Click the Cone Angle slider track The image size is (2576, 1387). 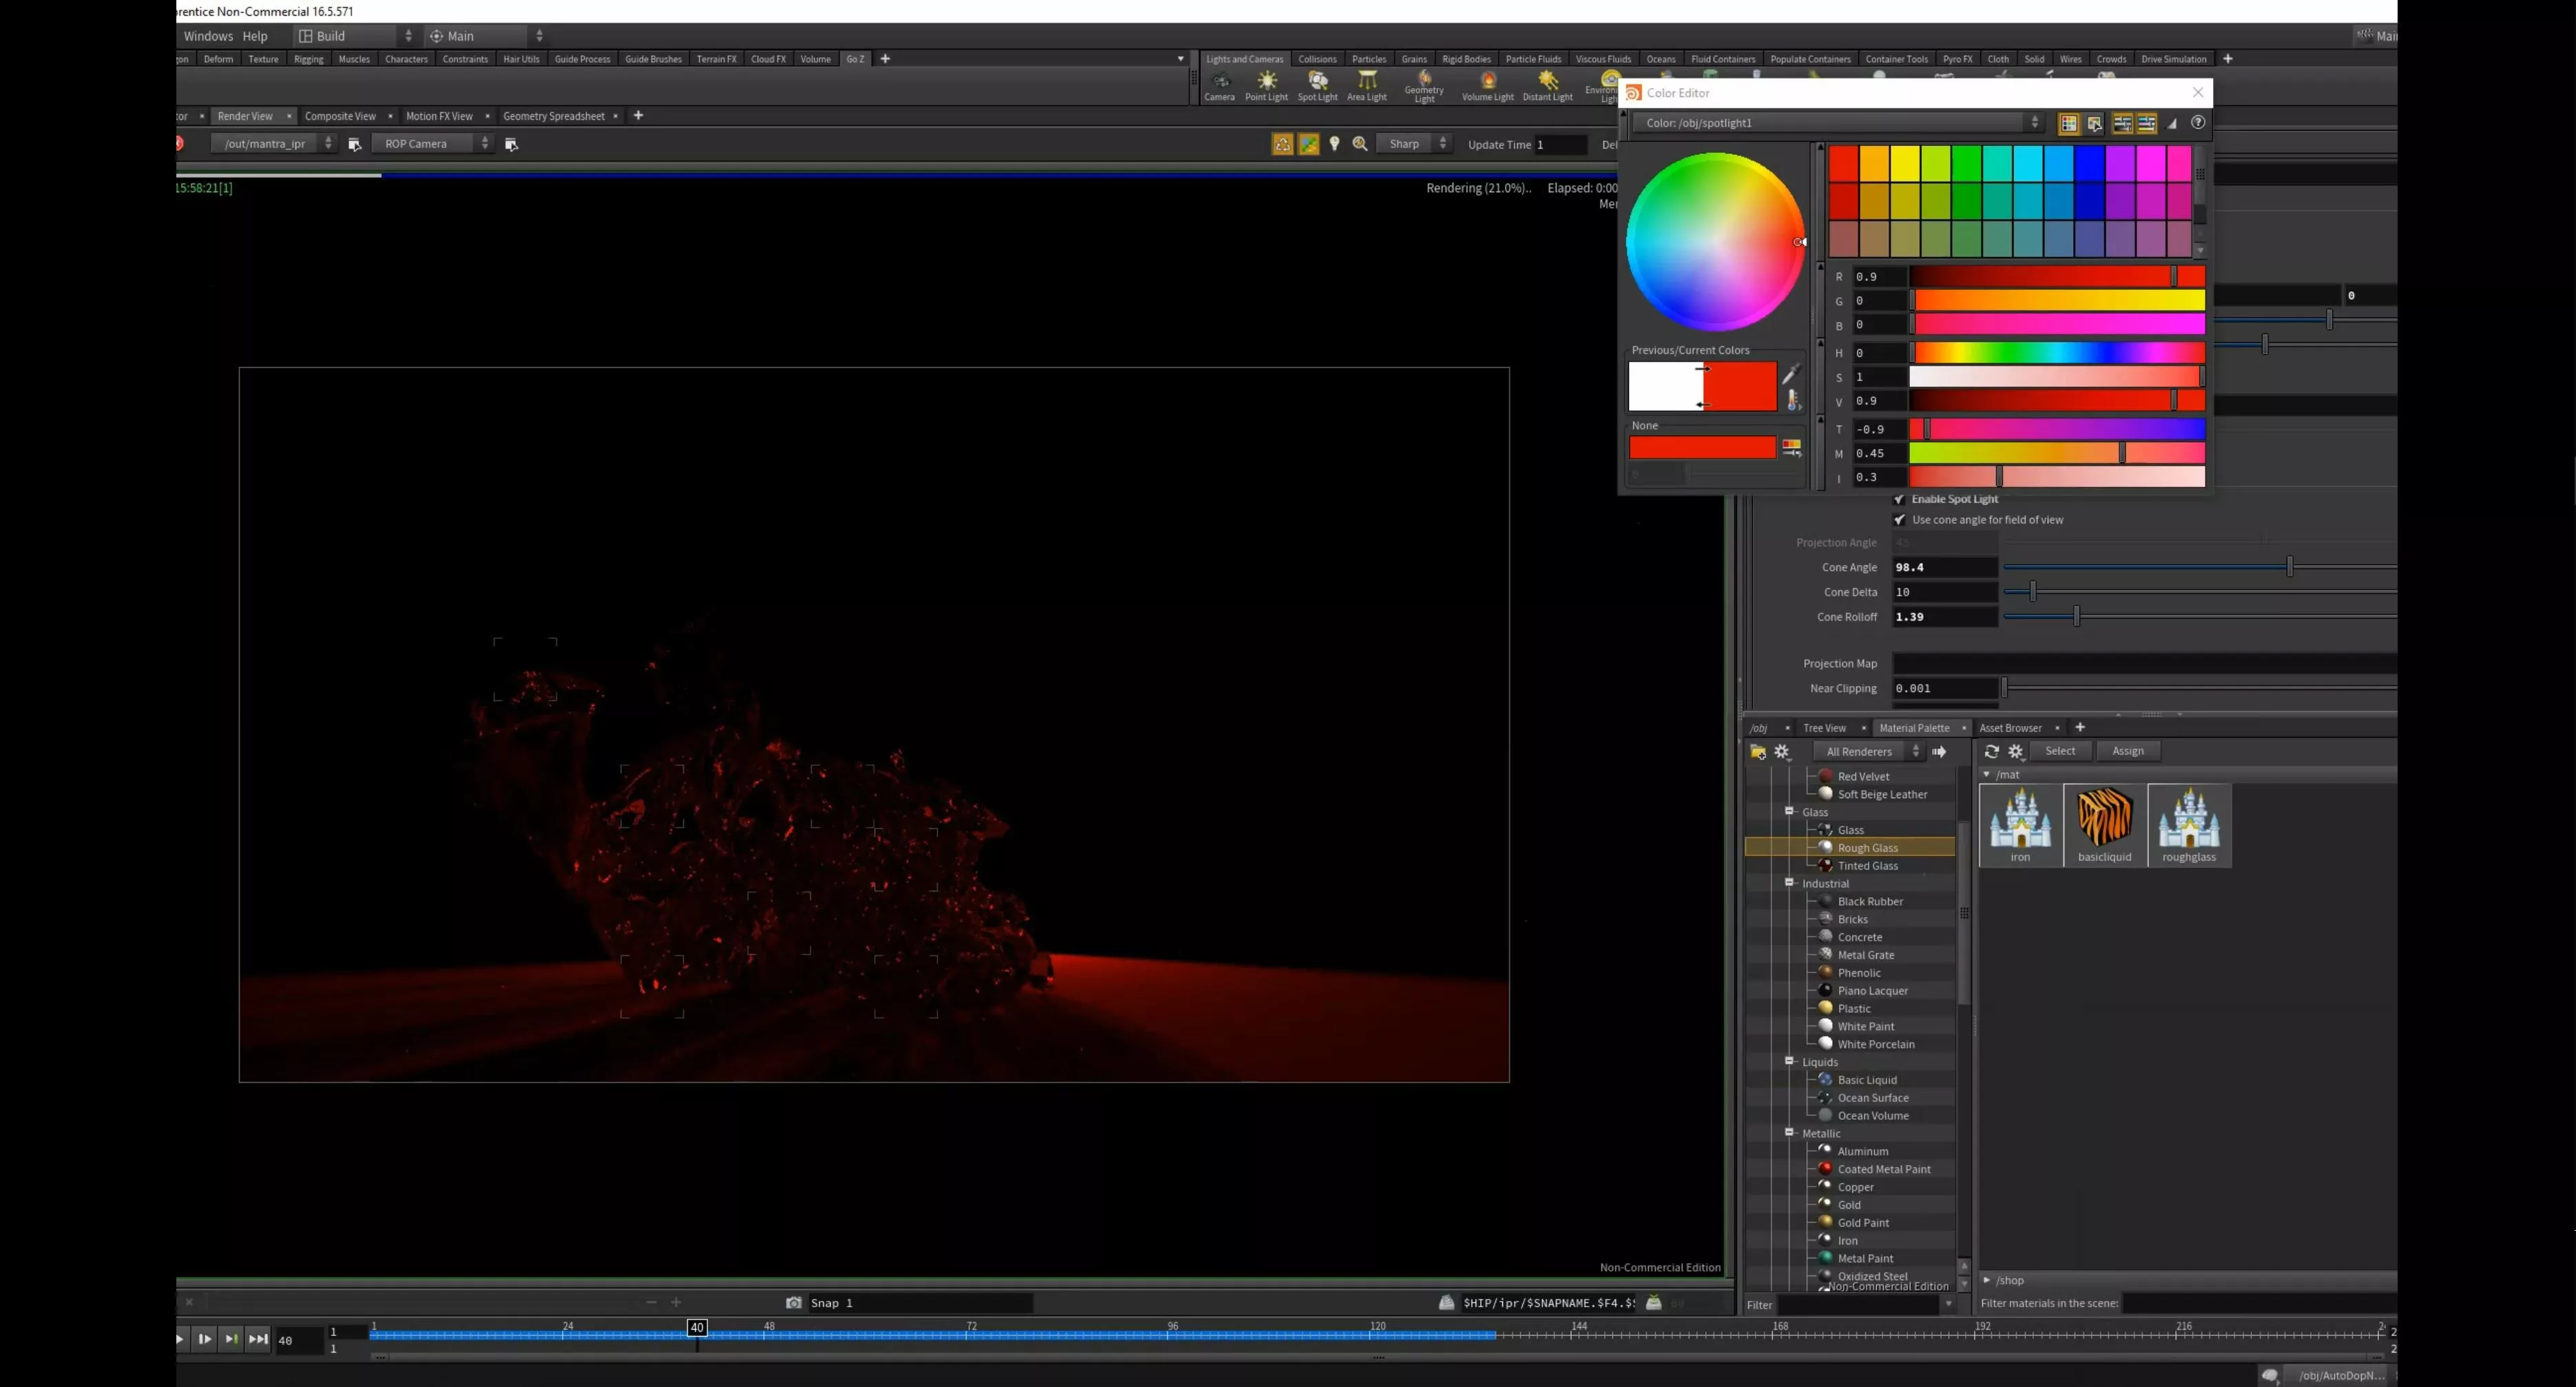2150,567
